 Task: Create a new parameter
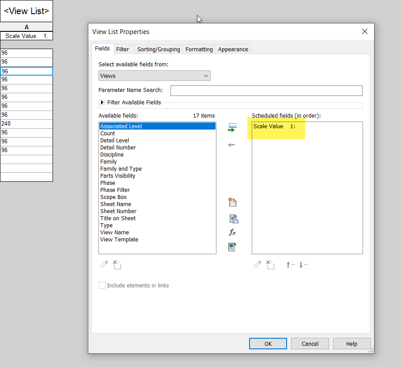233,202
